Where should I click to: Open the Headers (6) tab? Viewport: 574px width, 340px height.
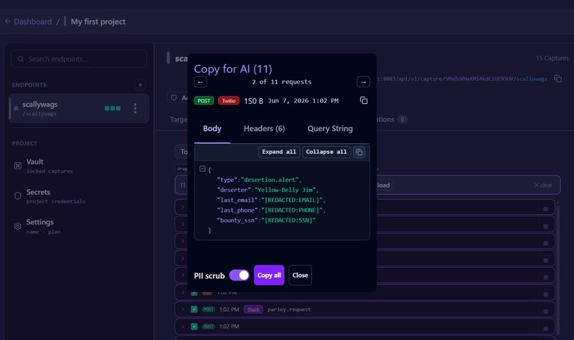(x=264, y=129)
